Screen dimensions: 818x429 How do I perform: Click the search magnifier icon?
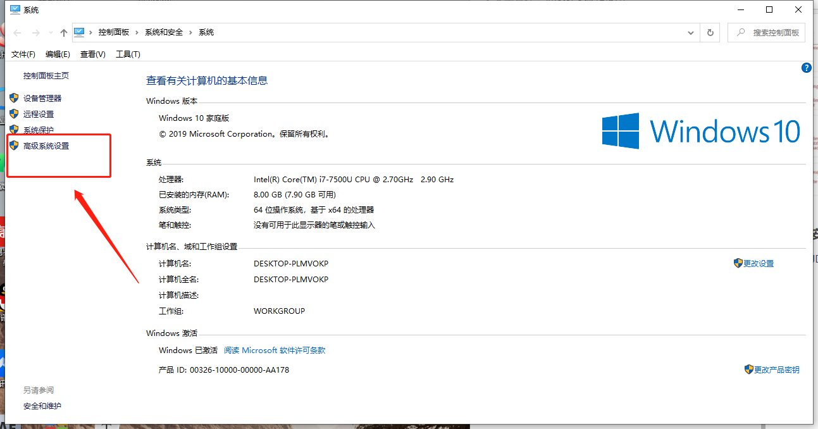[x=740, y=32]
